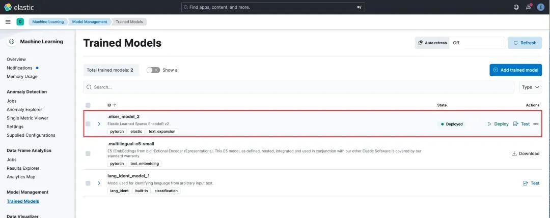Click Add trained model button
This screenshot has width=550, height=218.
[x=515, y=70]
